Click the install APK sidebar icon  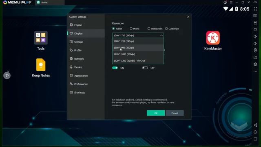click(255, 23)
